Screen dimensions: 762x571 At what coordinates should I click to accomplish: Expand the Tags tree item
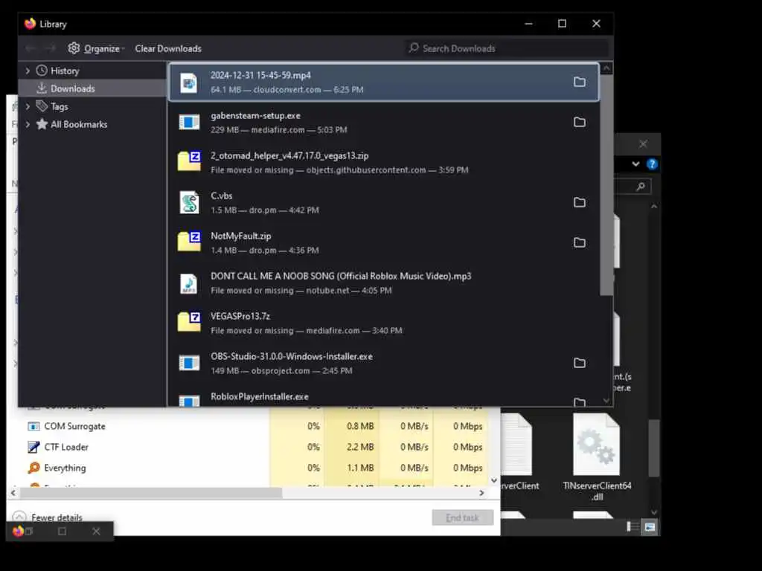(28, 106)
